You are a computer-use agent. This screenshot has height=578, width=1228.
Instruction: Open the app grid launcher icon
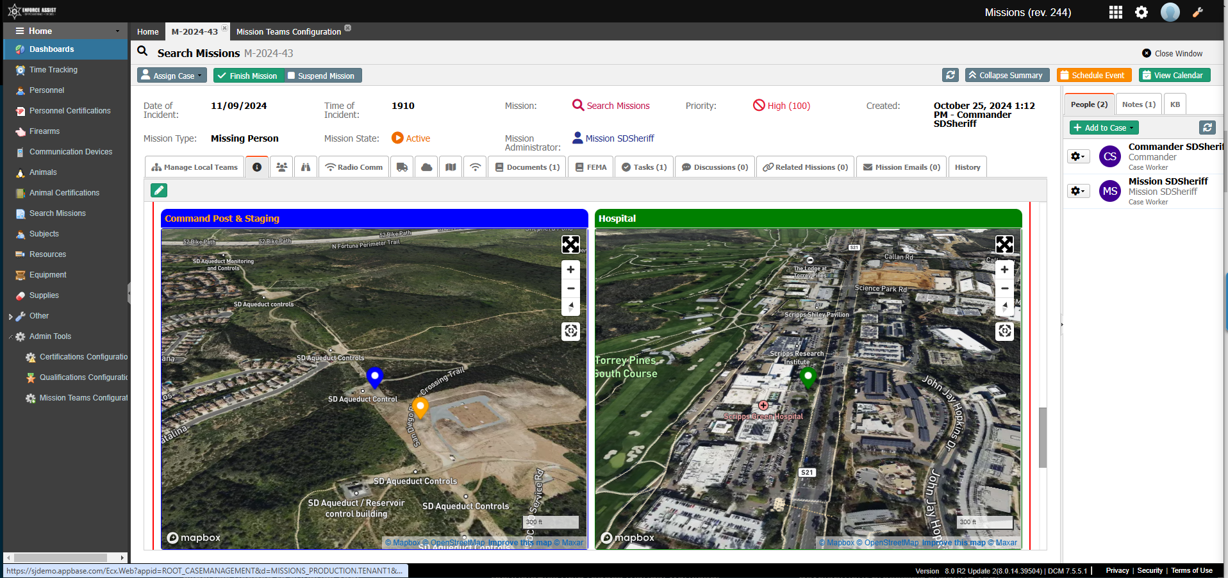coord(1116,12)
